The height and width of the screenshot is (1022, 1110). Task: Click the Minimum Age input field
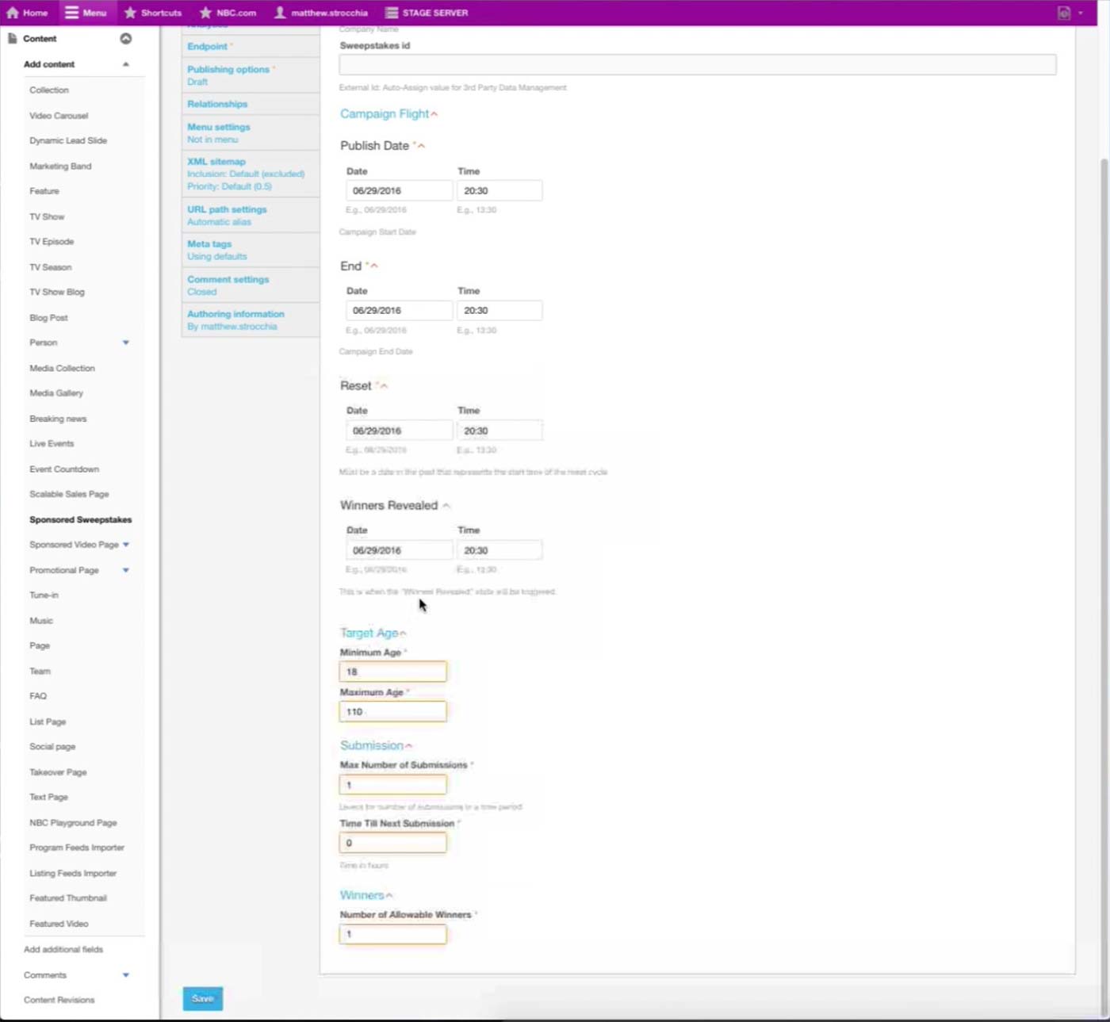(392, 672)
